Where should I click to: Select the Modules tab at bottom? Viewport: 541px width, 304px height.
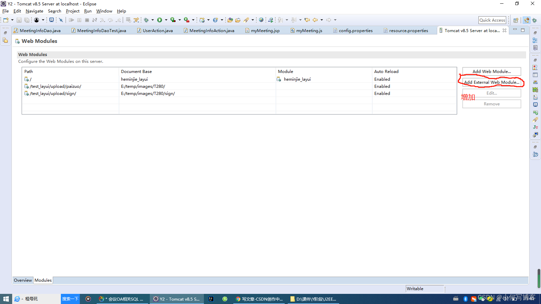point(43,280)
